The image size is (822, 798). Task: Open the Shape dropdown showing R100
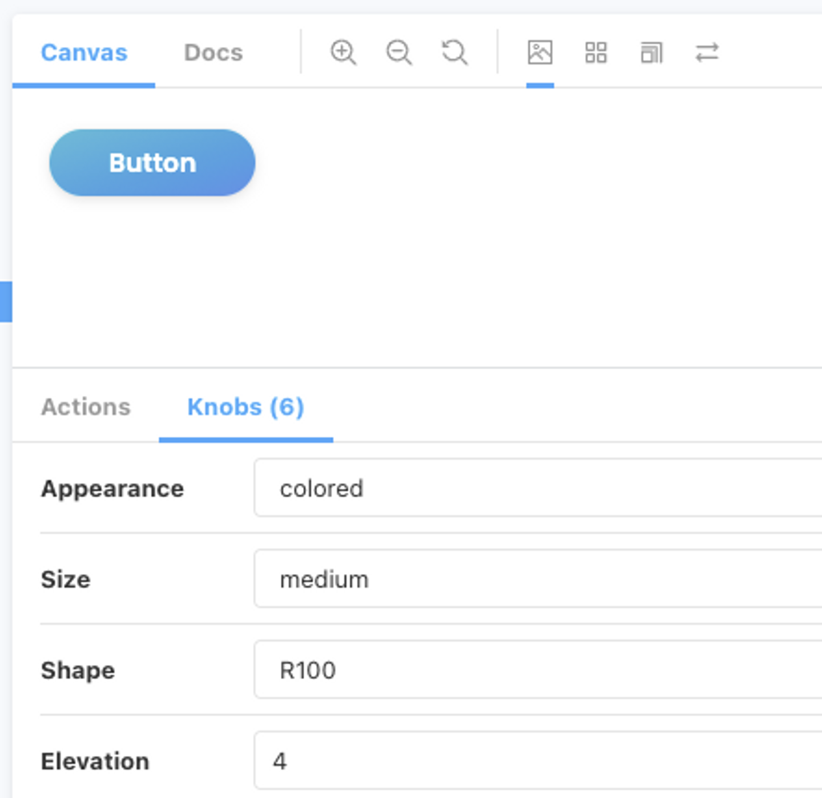537,670
